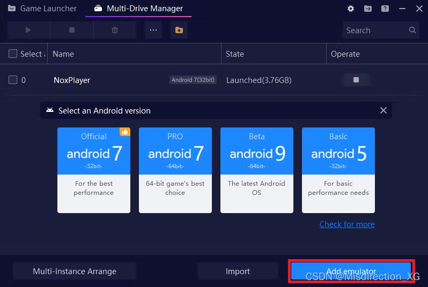Toggle the Select all checkbox
Image resolution: width=428 pixels, height=287 pixels.
coord(13,54)
